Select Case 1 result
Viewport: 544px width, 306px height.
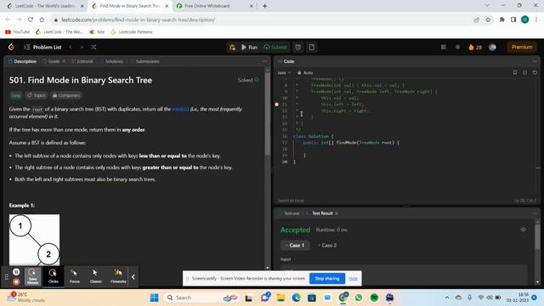click(x=295, y=246)
